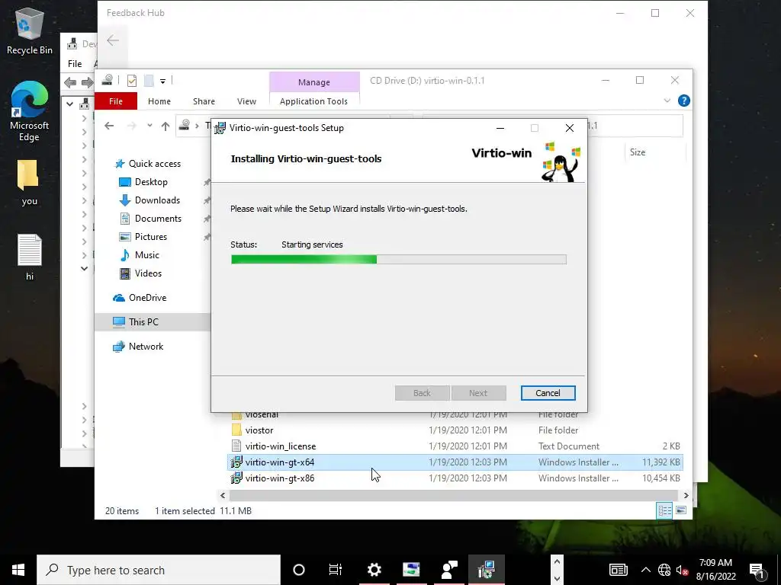Click the disabled Back button in Setup
The width and height of the screenshot is (781, 585).
422,393
